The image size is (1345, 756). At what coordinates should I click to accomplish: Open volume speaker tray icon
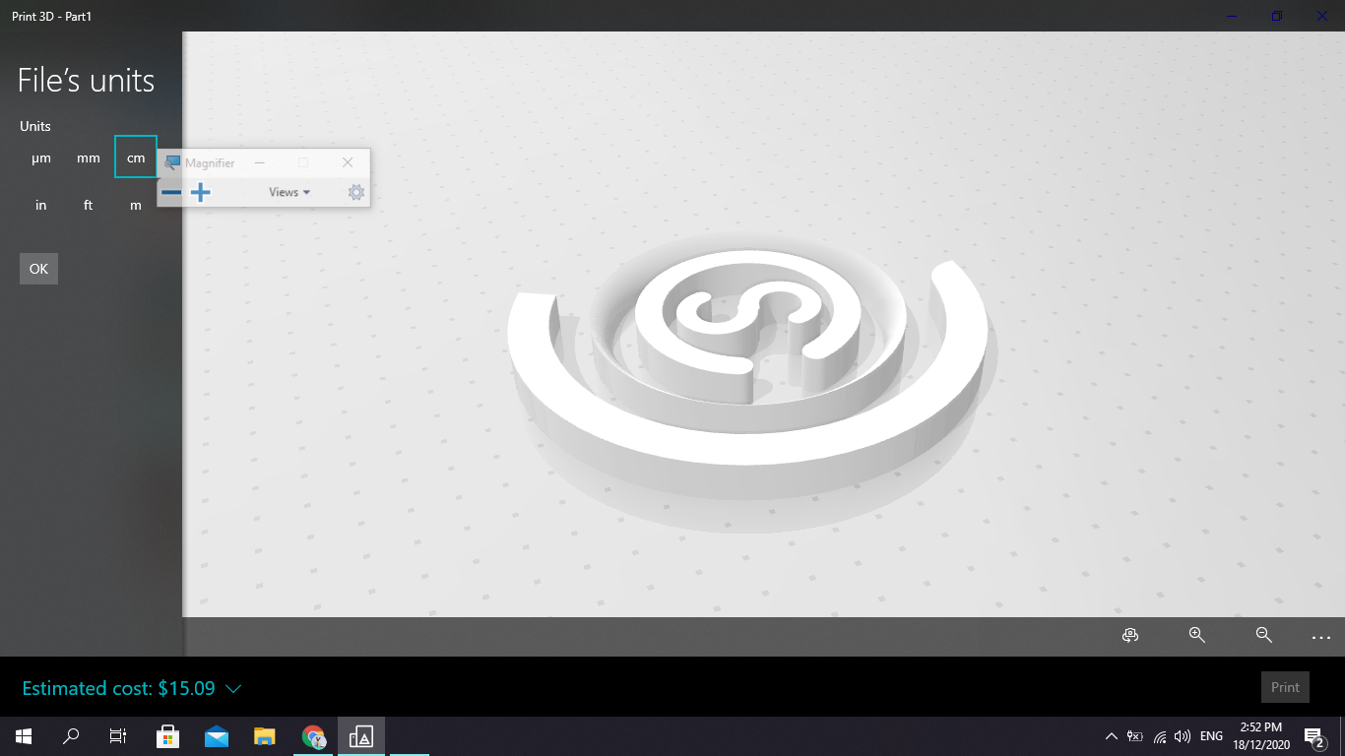(x=1183, y=736)
